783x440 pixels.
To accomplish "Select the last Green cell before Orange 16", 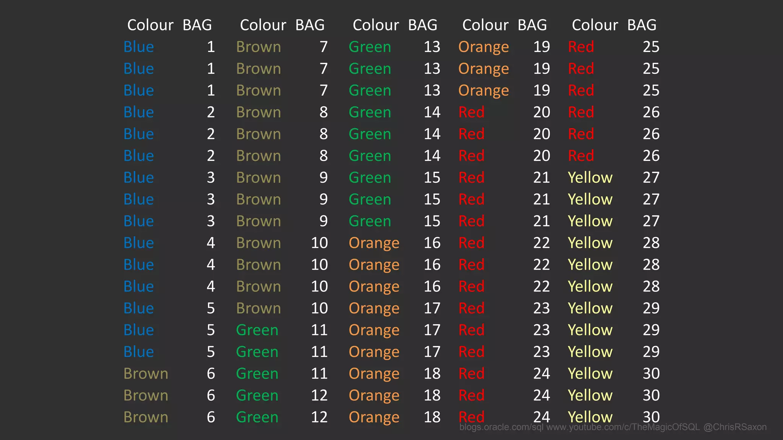I will pos(370,221).
